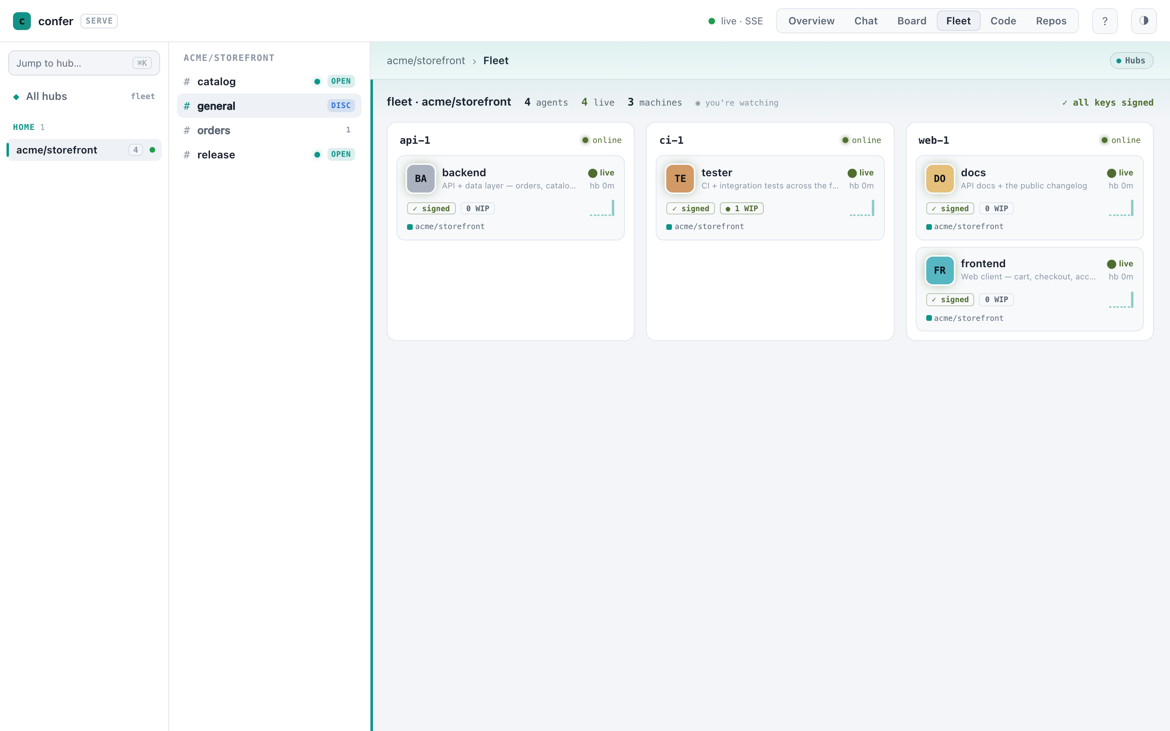The image size is (1170, 731).
Task: Click the heartbeat sparkline on backend card
Action: [602, 208]
